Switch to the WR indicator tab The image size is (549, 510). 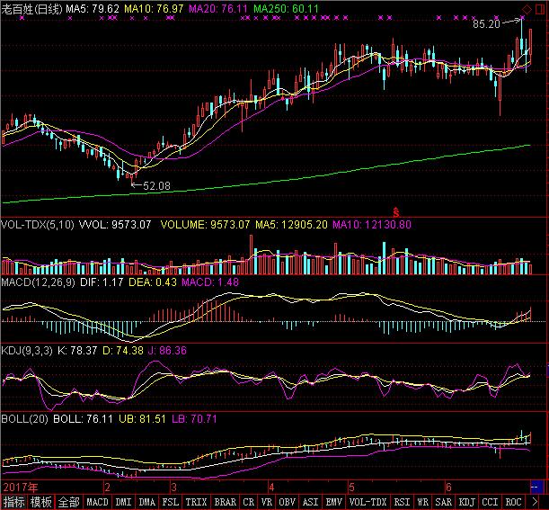pos(422,502)
